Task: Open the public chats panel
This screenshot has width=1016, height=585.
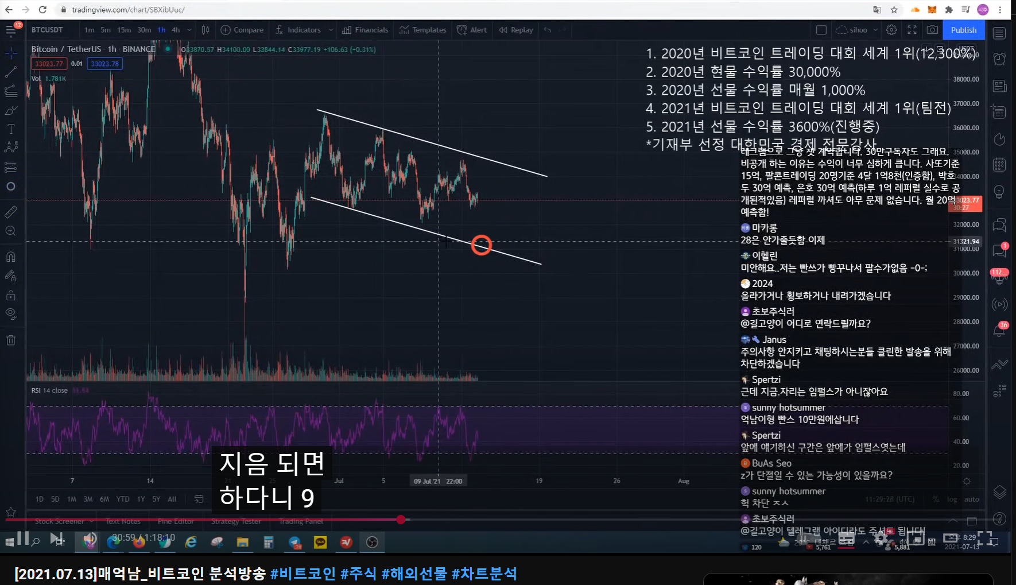Action: pos(999,224)
